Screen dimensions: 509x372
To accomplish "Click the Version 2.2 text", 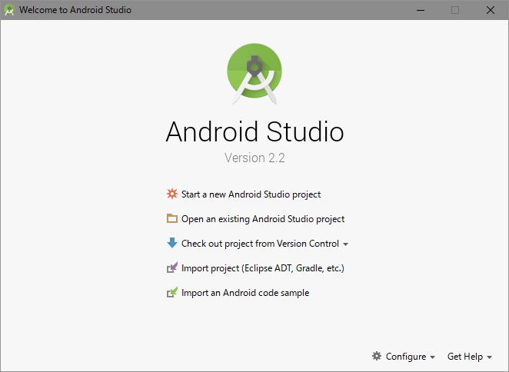I will coord(254,158).
